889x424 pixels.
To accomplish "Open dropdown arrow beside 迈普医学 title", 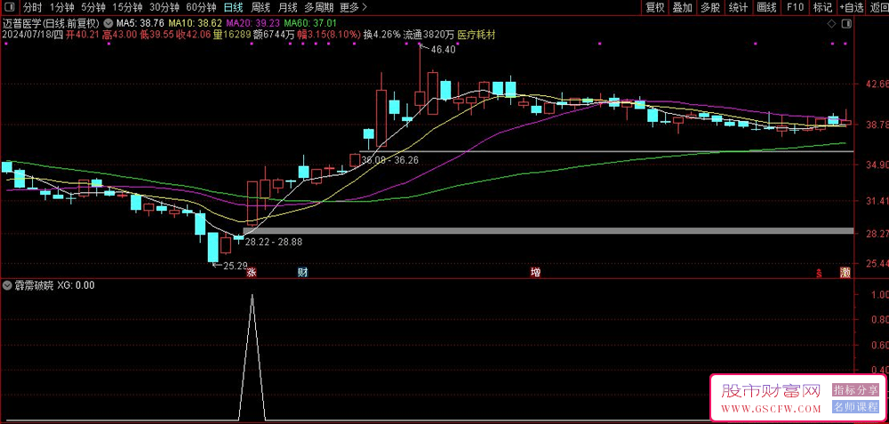I will tap(108, 24).
